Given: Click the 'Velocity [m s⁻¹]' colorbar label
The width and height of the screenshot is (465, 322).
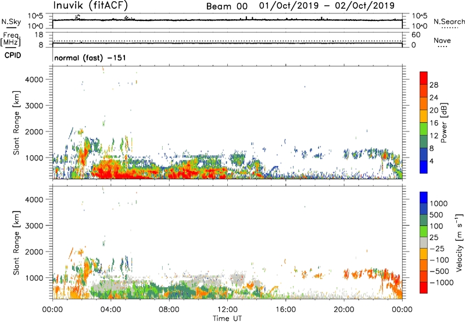Looking at the screenshot, I should [x=459, y=242].
